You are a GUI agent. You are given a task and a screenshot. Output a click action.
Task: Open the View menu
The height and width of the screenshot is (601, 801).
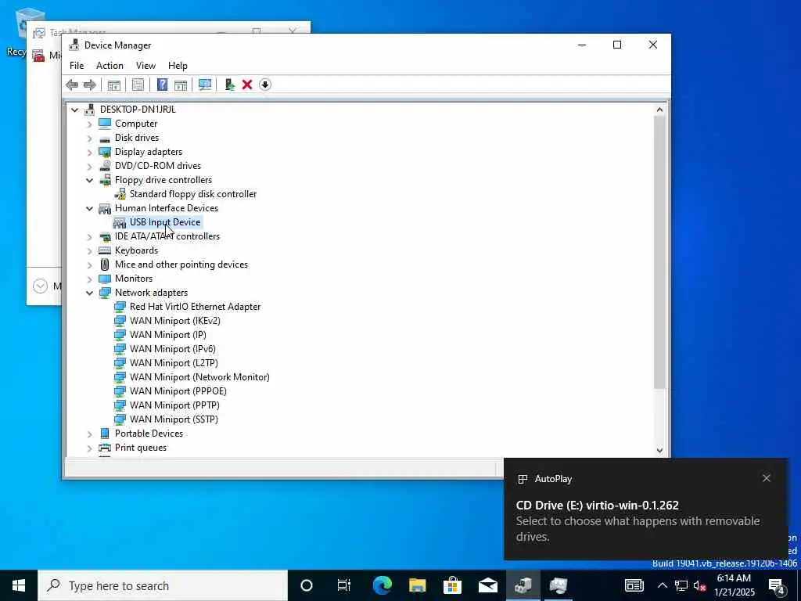click(x=145, y=66)
